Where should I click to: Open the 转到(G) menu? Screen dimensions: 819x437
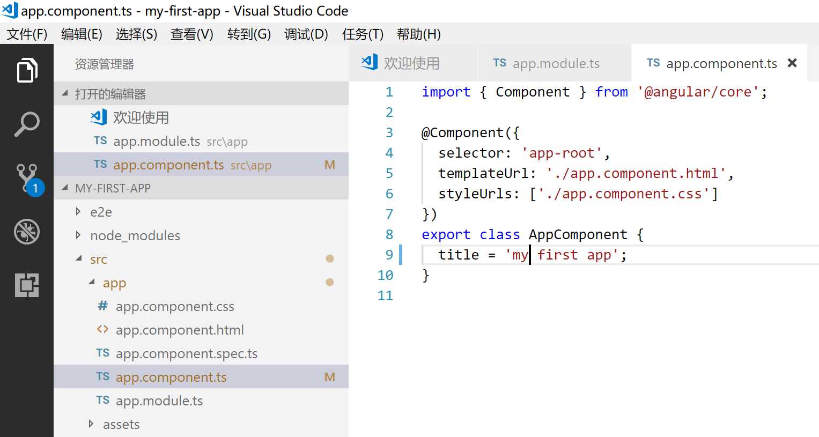click(x=249, y=34)
